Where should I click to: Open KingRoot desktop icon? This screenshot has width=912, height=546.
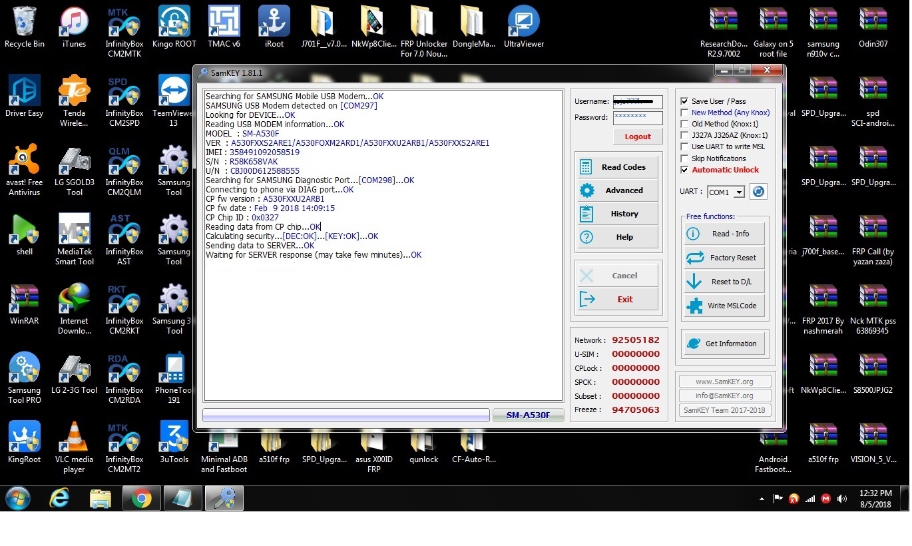(25, 443)
